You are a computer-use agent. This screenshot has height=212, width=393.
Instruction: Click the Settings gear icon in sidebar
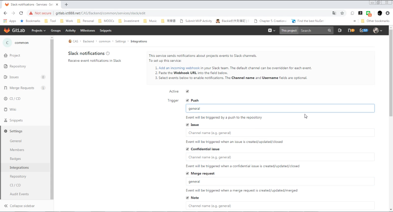6,131
